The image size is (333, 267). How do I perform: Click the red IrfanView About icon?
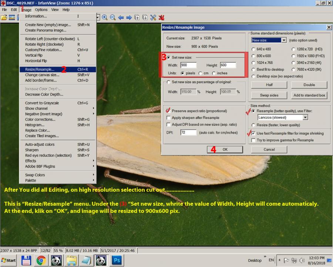[161, 17]
